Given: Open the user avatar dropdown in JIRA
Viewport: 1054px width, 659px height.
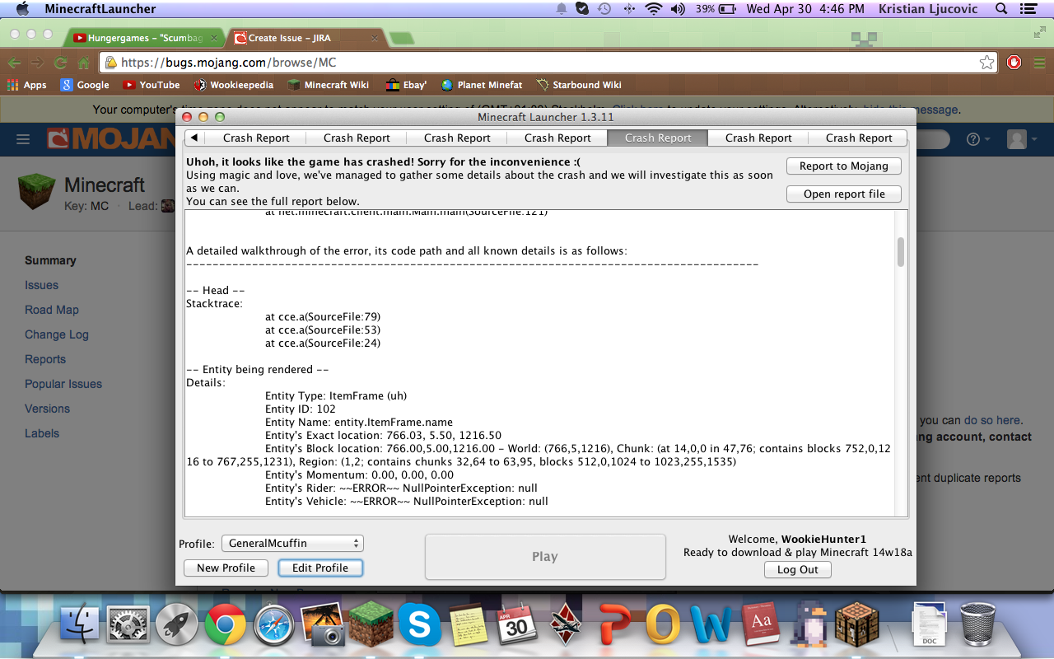Looking at the screenshot, I should pos(1022,140).
